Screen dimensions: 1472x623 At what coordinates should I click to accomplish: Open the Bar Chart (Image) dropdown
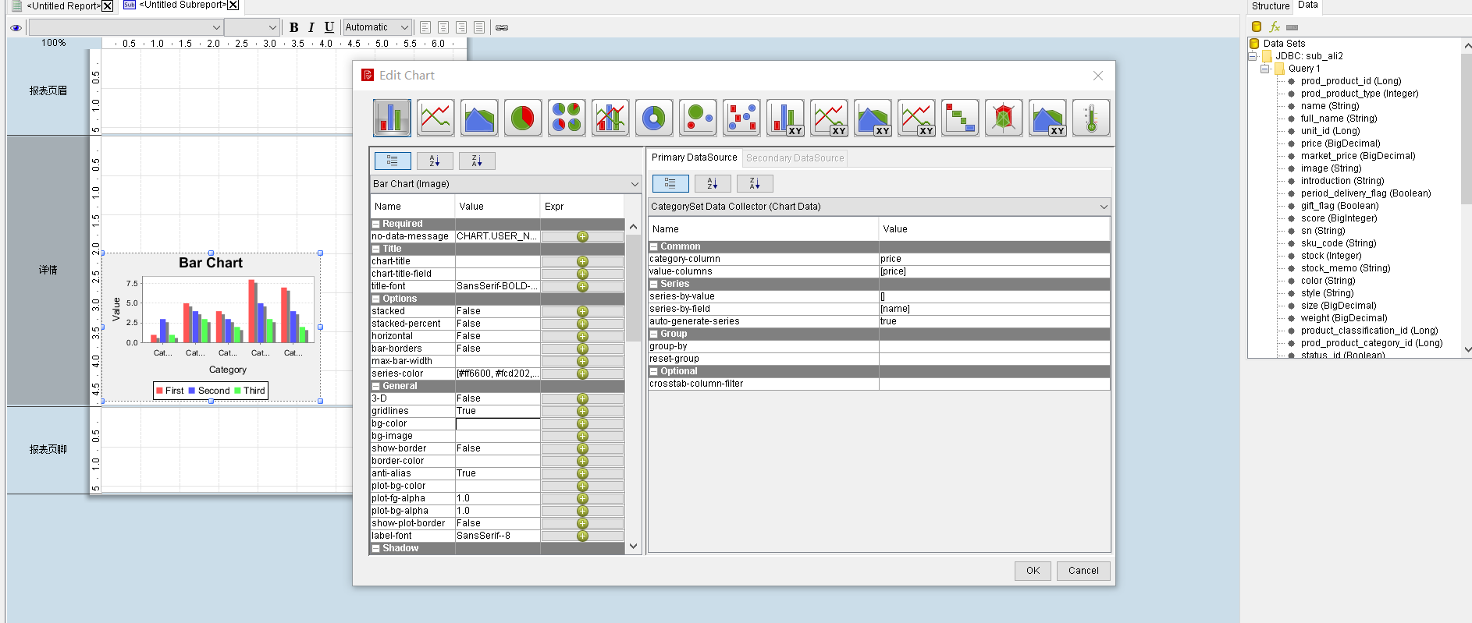(506, 184)
